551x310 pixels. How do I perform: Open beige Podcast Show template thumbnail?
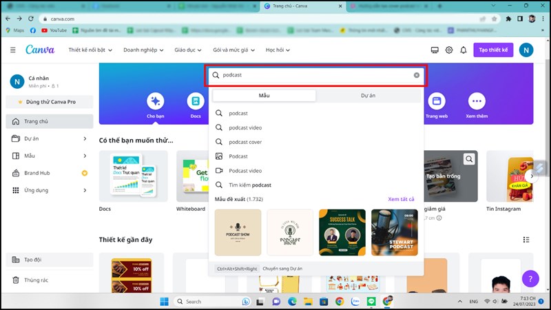point(238,232)
